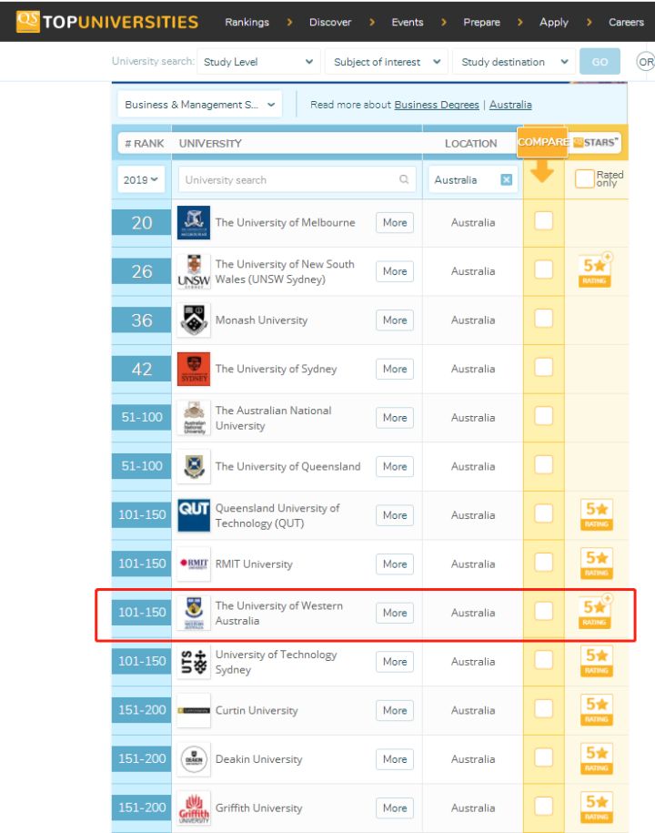The width and height of the screenshot is (655, 833).
Task: Click the magnifier icon in University search
Action: point(404,179)
